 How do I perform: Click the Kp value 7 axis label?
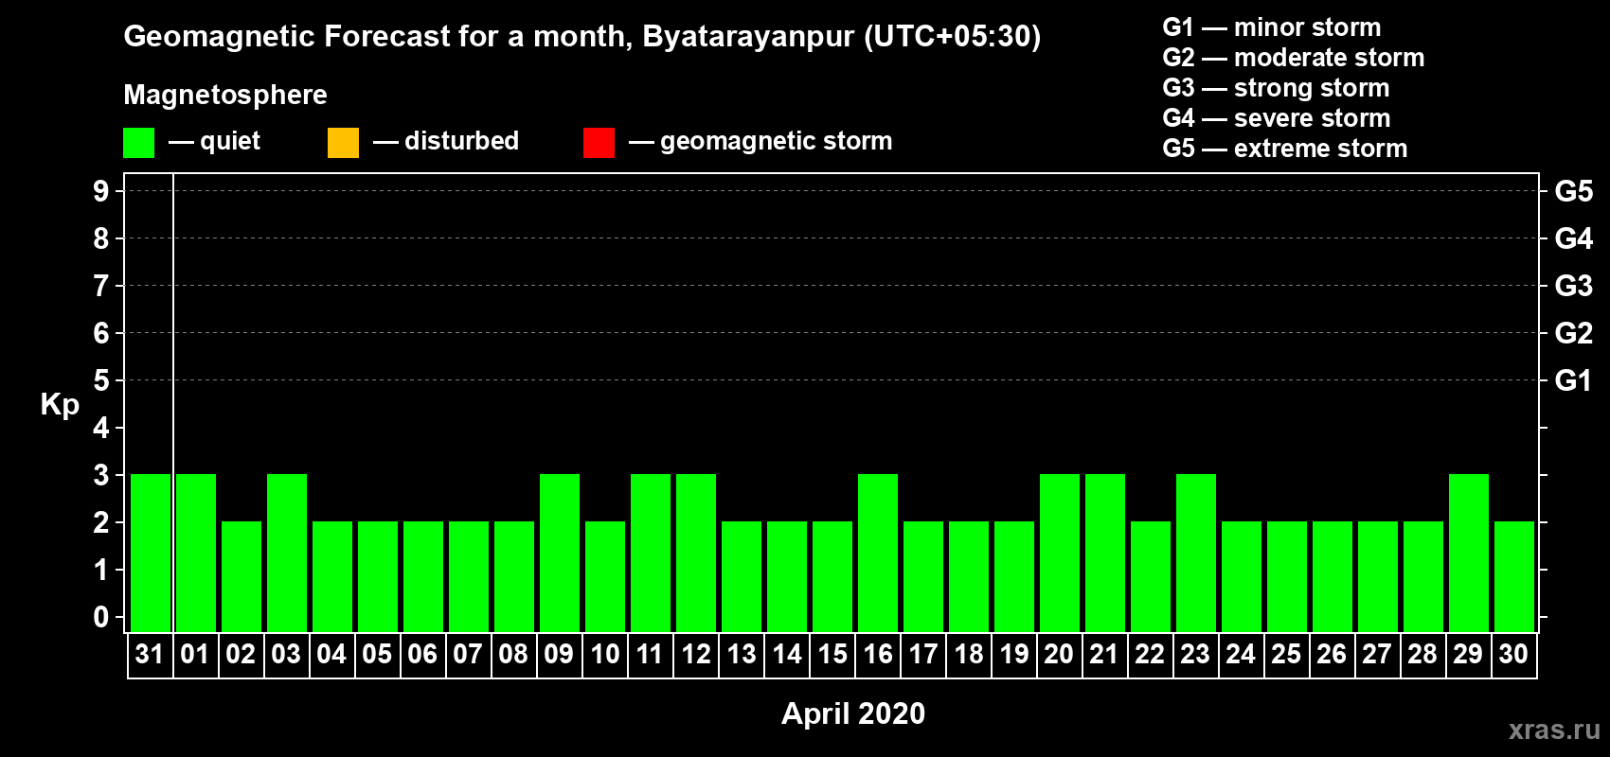(101, 286)
